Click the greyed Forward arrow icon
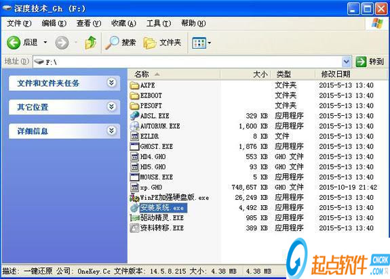 click(62, 43)
